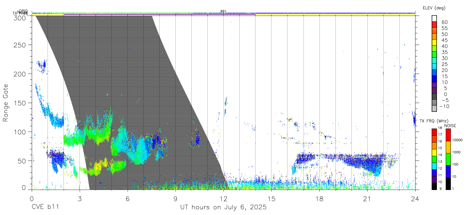Select the white top swatch in ELEV colorbar

pos(434,18)
